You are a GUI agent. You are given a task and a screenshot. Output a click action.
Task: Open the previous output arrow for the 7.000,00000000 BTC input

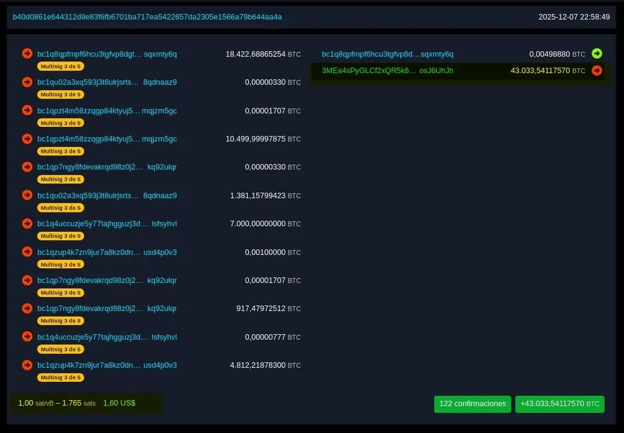pos(27,224)
